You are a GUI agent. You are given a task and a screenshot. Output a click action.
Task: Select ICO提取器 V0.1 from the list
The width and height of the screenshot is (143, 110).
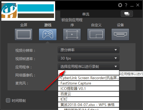[88, 89]
